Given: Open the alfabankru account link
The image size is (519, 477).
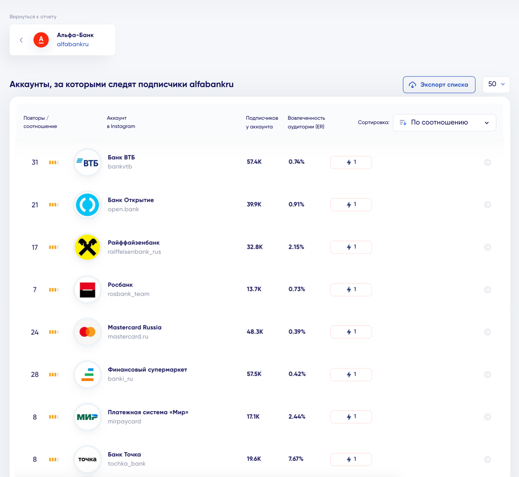Looking at the screenshot, I should click(73, 44).
